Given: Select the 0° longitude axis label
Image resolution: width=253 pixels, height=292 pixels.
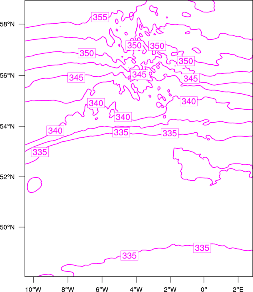Looking at the screenshot, I should pyautogui.click(x=204, y=289).
